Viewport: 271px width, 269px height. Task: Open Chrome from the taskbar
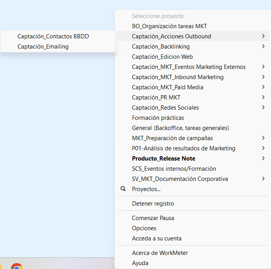pos(16,266)
